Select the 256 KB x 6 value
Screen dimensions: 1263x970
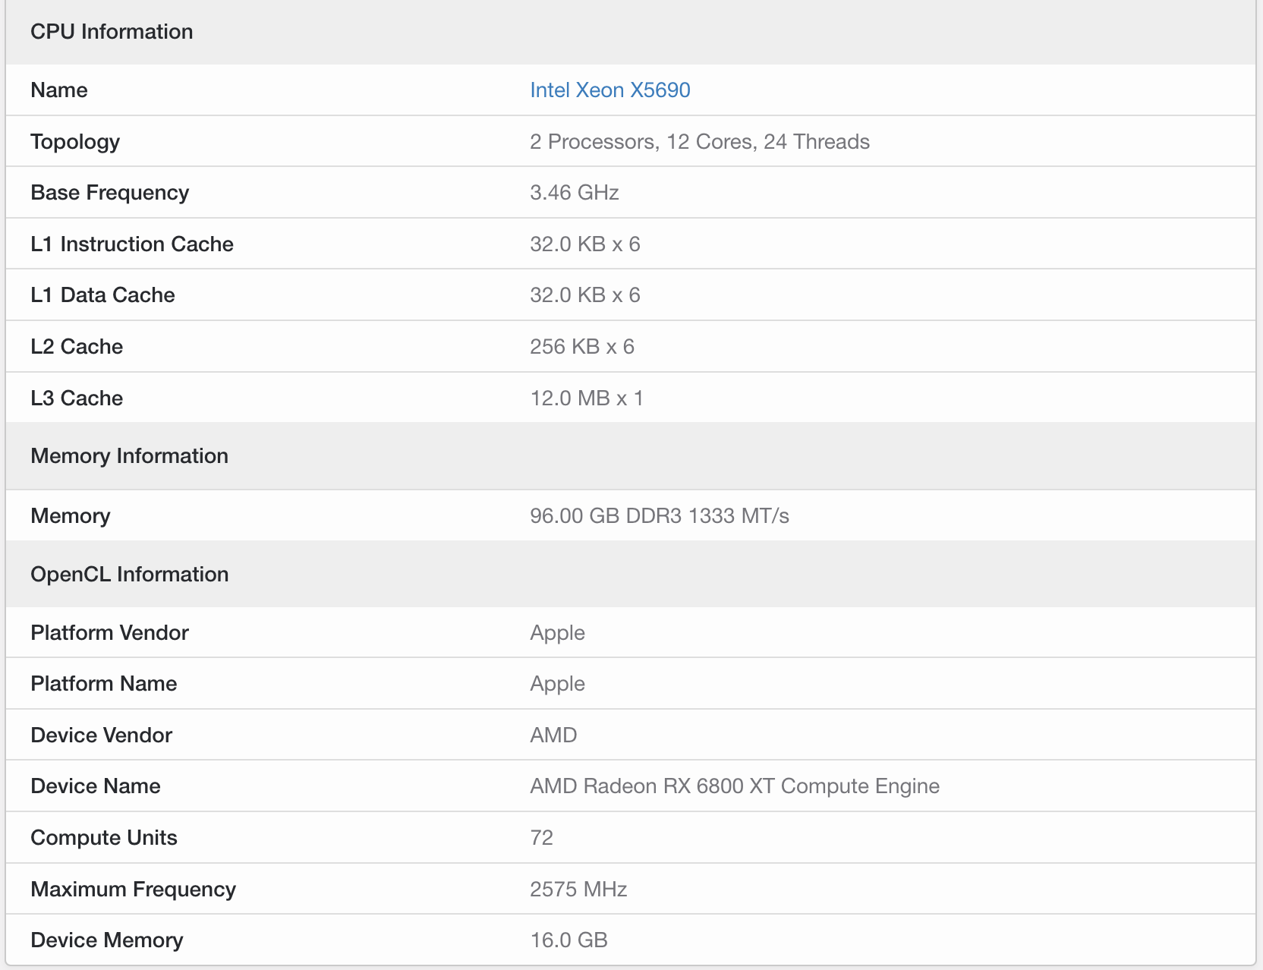pyautogui.click(x=581, y=347)
